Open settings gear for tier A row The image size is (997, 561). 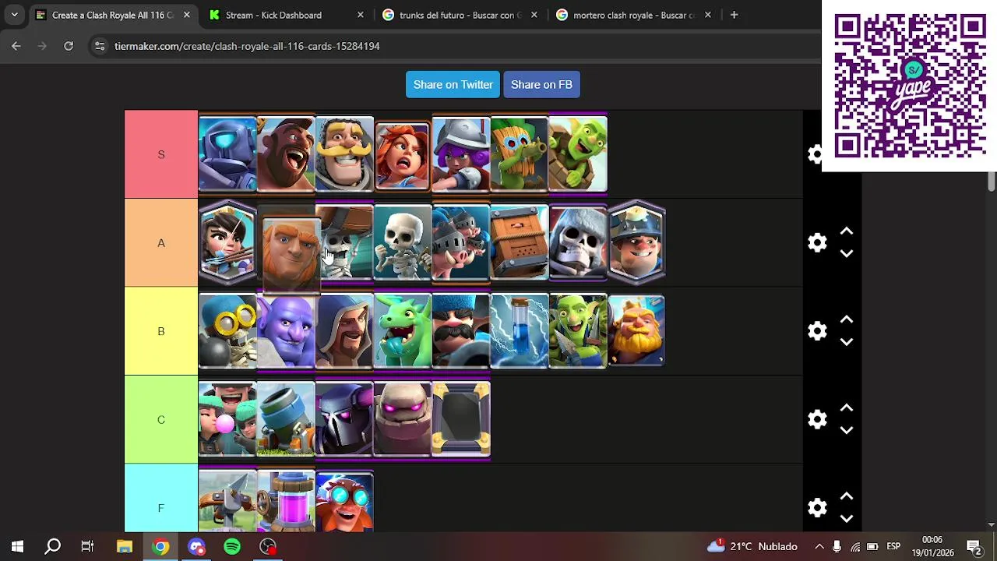pos(817,243)
